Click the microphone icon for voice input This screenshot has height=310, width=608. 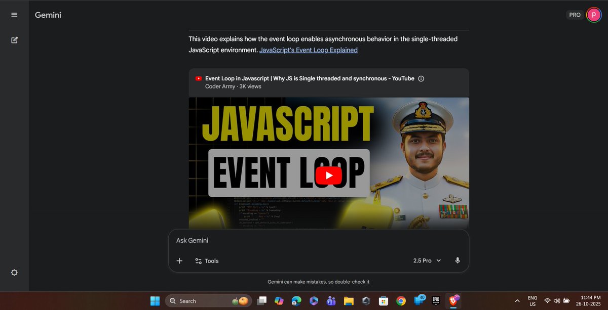click(x=458, y=260)
